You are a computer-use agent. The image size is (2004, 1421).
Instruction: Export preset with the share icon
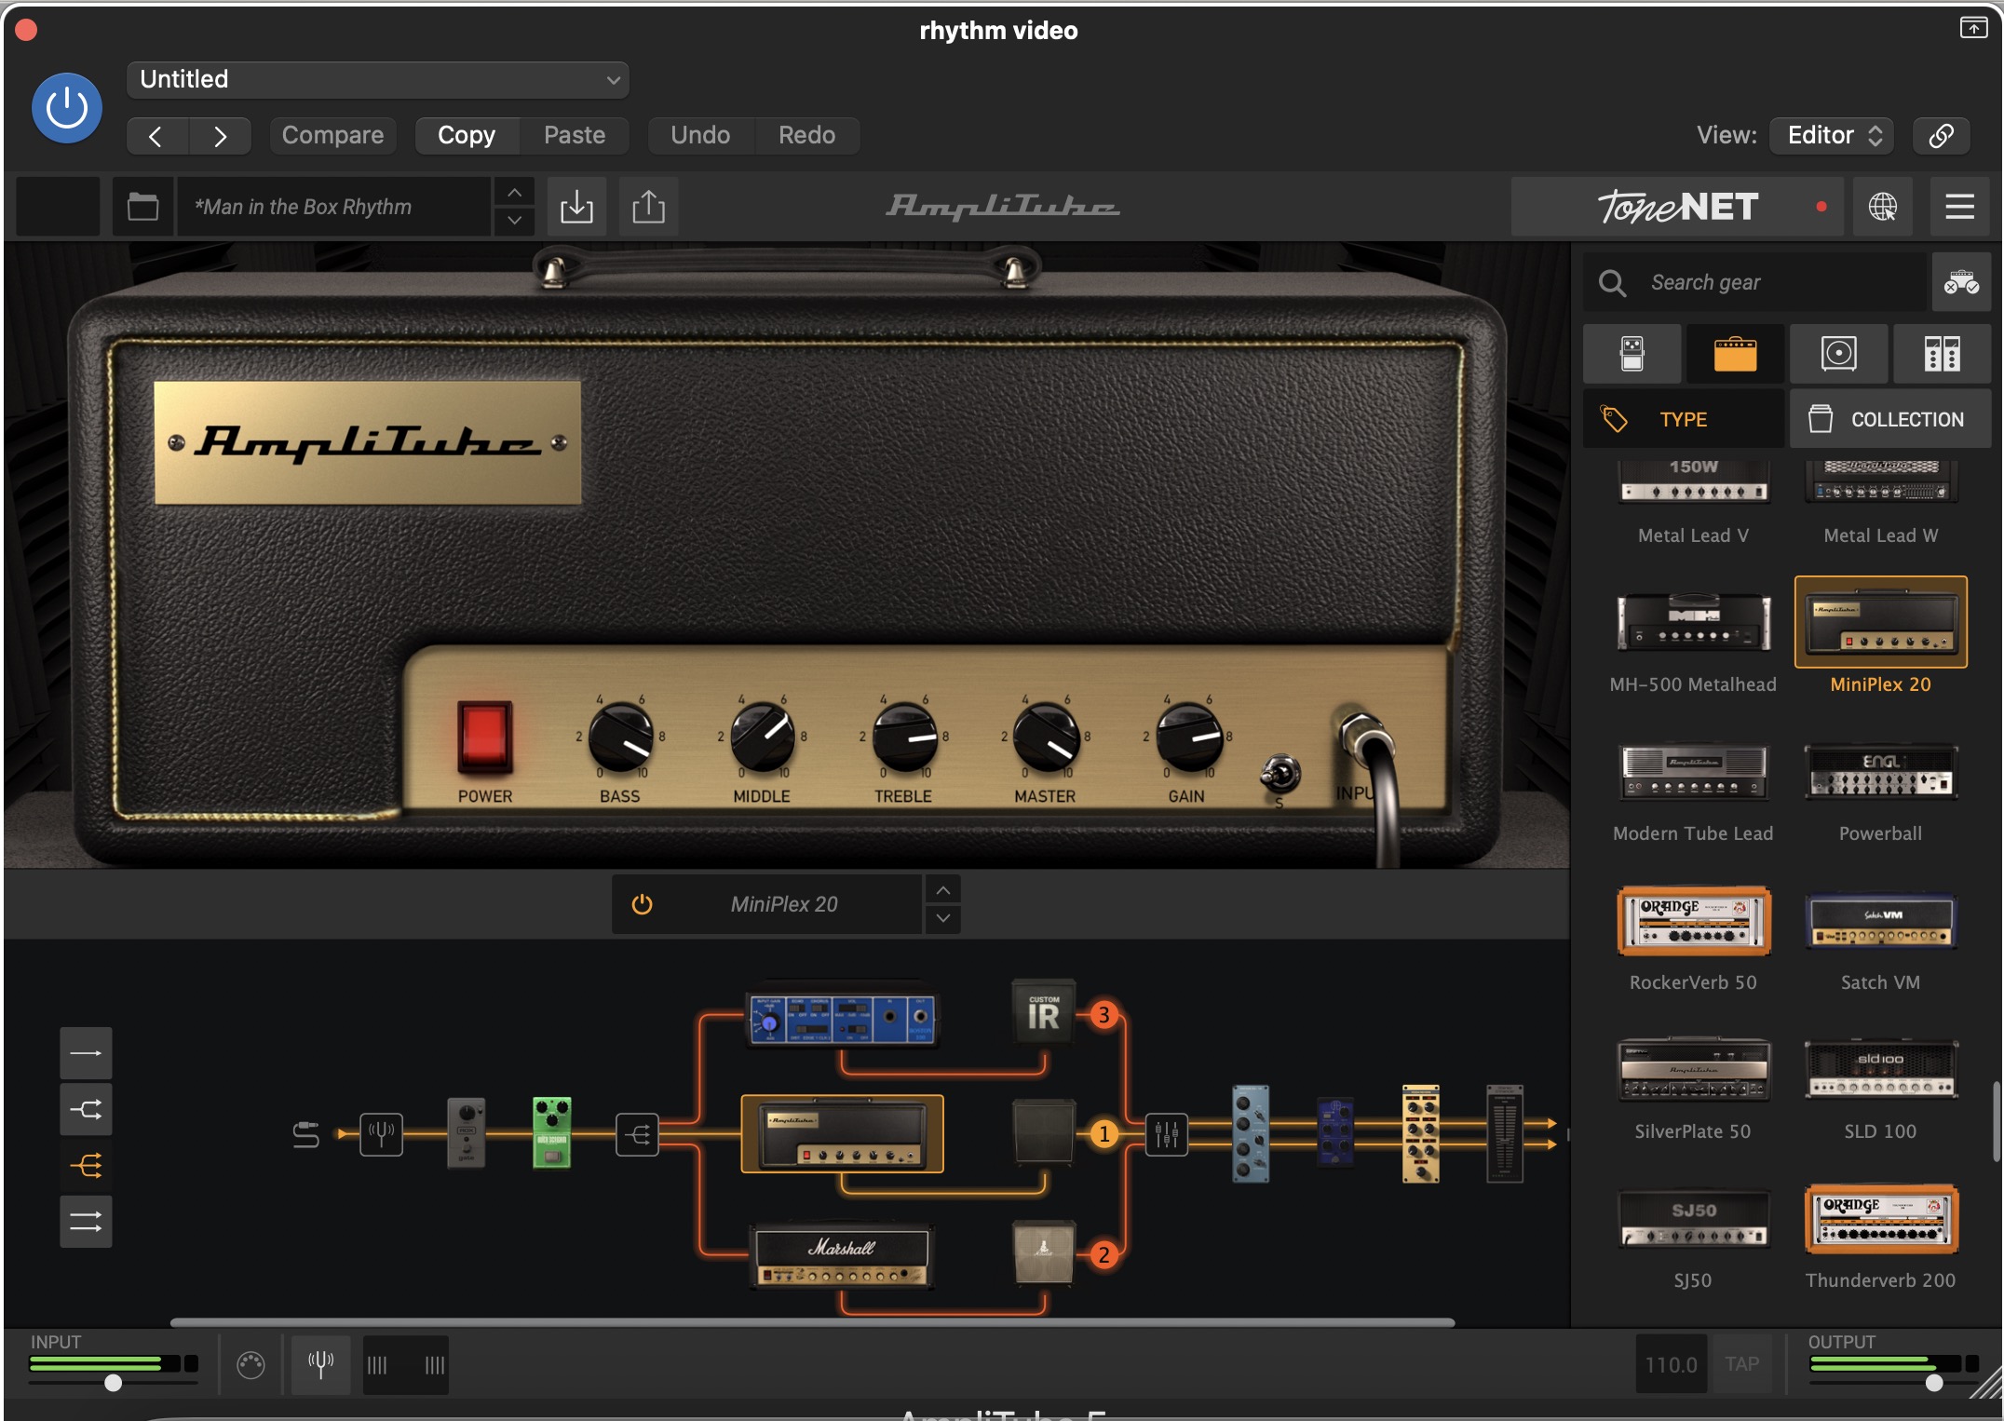[648, 206]
